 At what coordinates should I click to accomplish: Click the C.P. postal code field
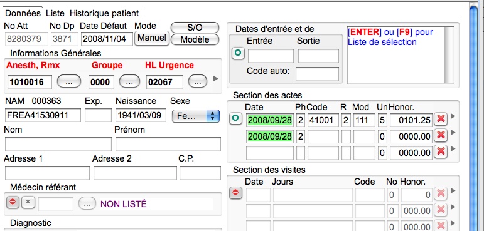click(x=200, y=173)
